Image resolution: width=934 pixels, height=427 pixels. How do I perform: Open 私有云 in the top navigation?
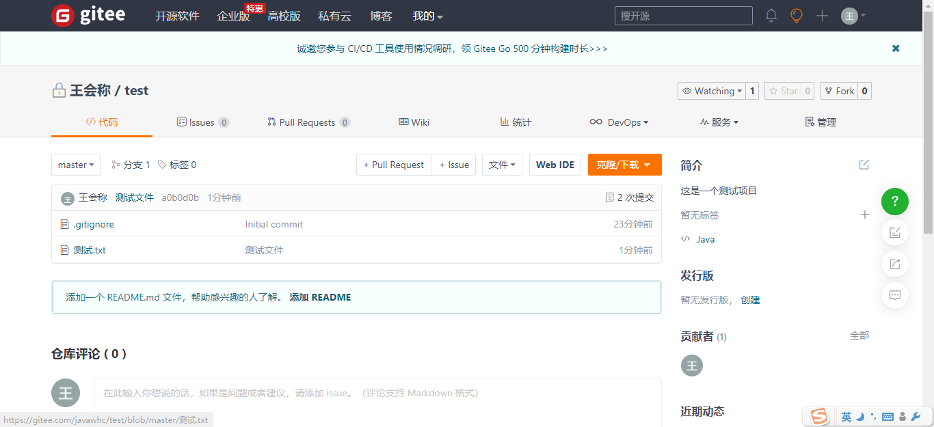click(x=335, y=16)
